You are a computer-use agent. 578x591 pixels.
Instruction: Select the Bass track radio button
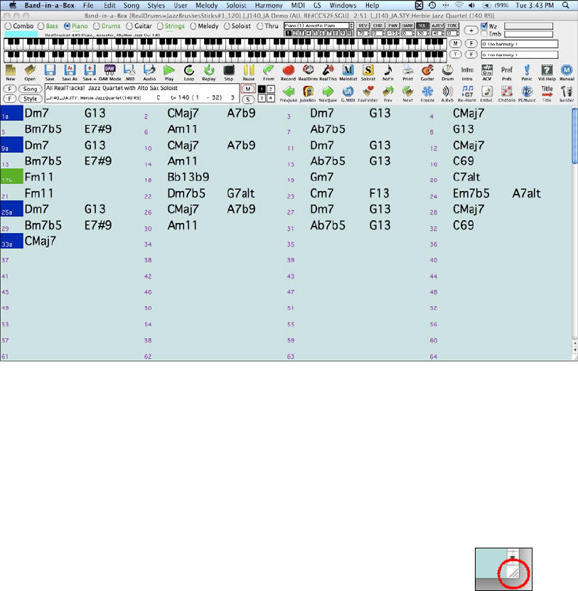[41, 26]
